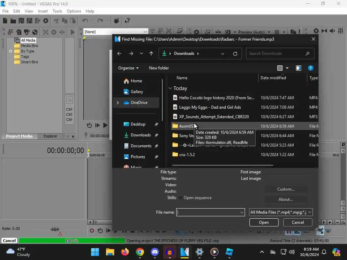Click the Open button in dialog
This screenshot has height=260, width=347.
point(264,222)
